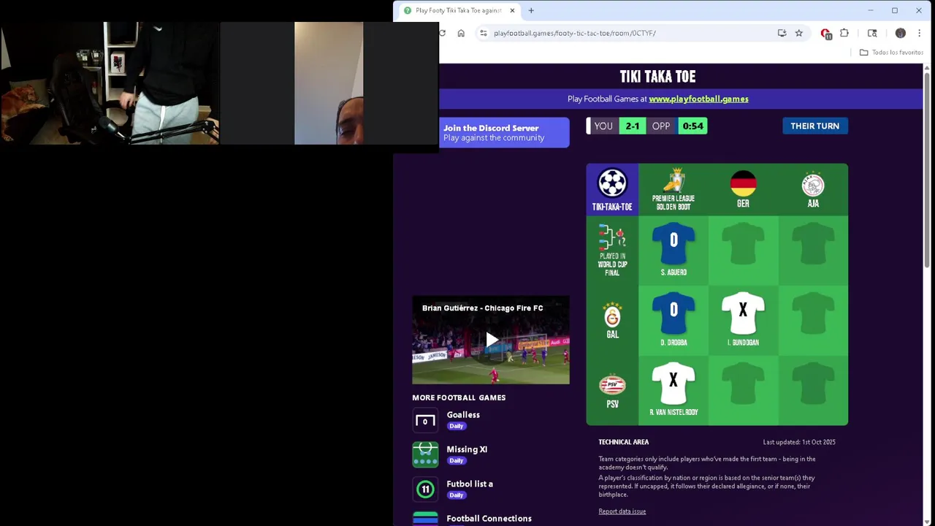
Task: Click the TIKI TAKA TOE page heading
Action: click(657, 77)
